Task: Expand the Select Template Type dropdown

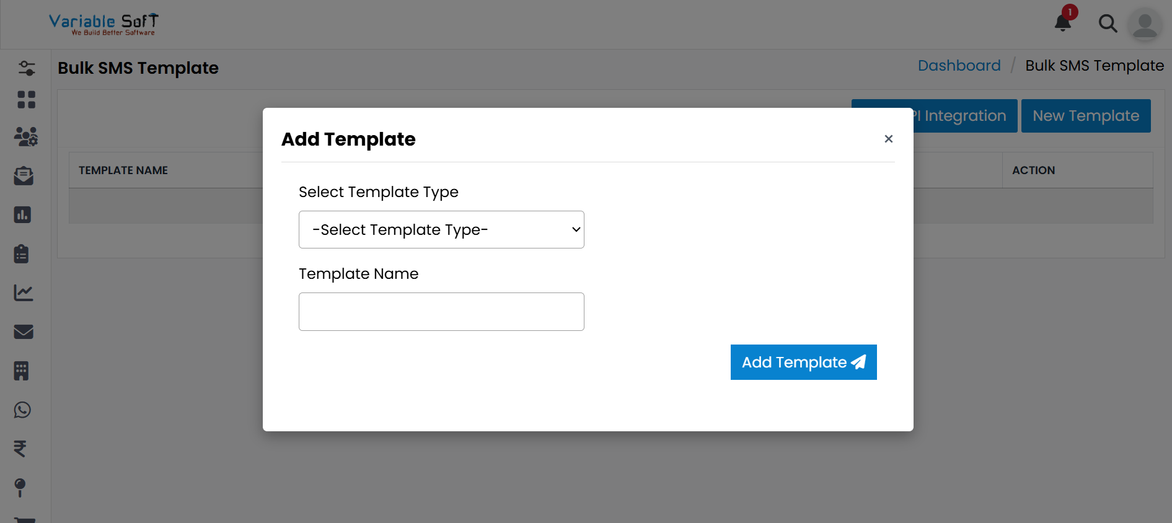Action: pos(441,230)
